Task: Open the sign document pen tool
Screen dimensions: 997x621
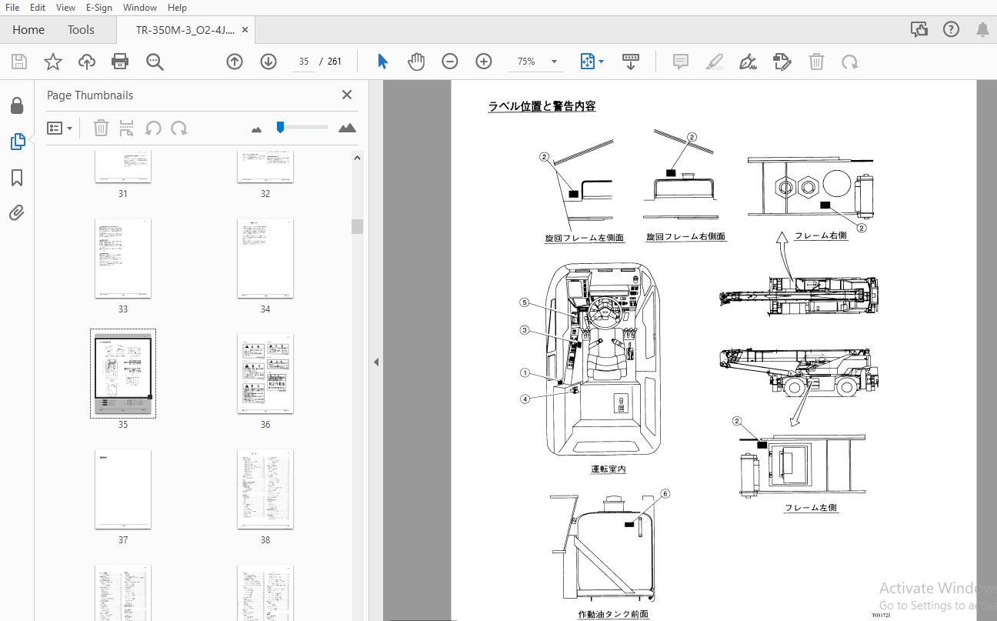Action: (x=748, y=62)
